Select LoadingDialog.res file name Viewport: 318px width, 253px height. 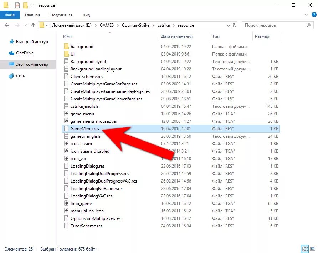(87, 166)
